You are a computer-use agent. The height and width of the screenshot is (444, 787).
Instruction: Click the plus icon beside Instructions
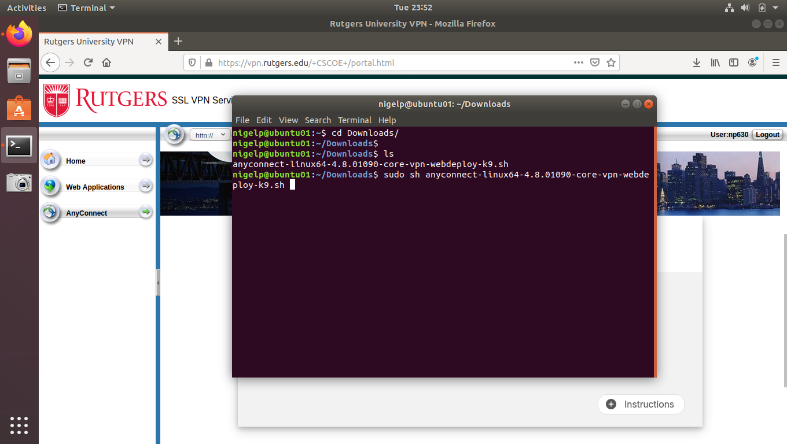(x=611, y=404)
